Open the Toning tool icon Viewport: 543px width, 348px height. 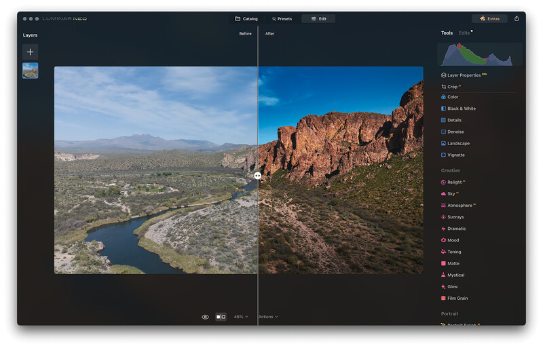[443, 252]
